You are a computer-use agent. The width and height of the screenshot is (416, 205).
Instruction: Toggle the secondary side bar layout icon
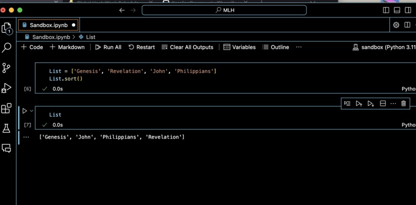(x=408, y=10)
